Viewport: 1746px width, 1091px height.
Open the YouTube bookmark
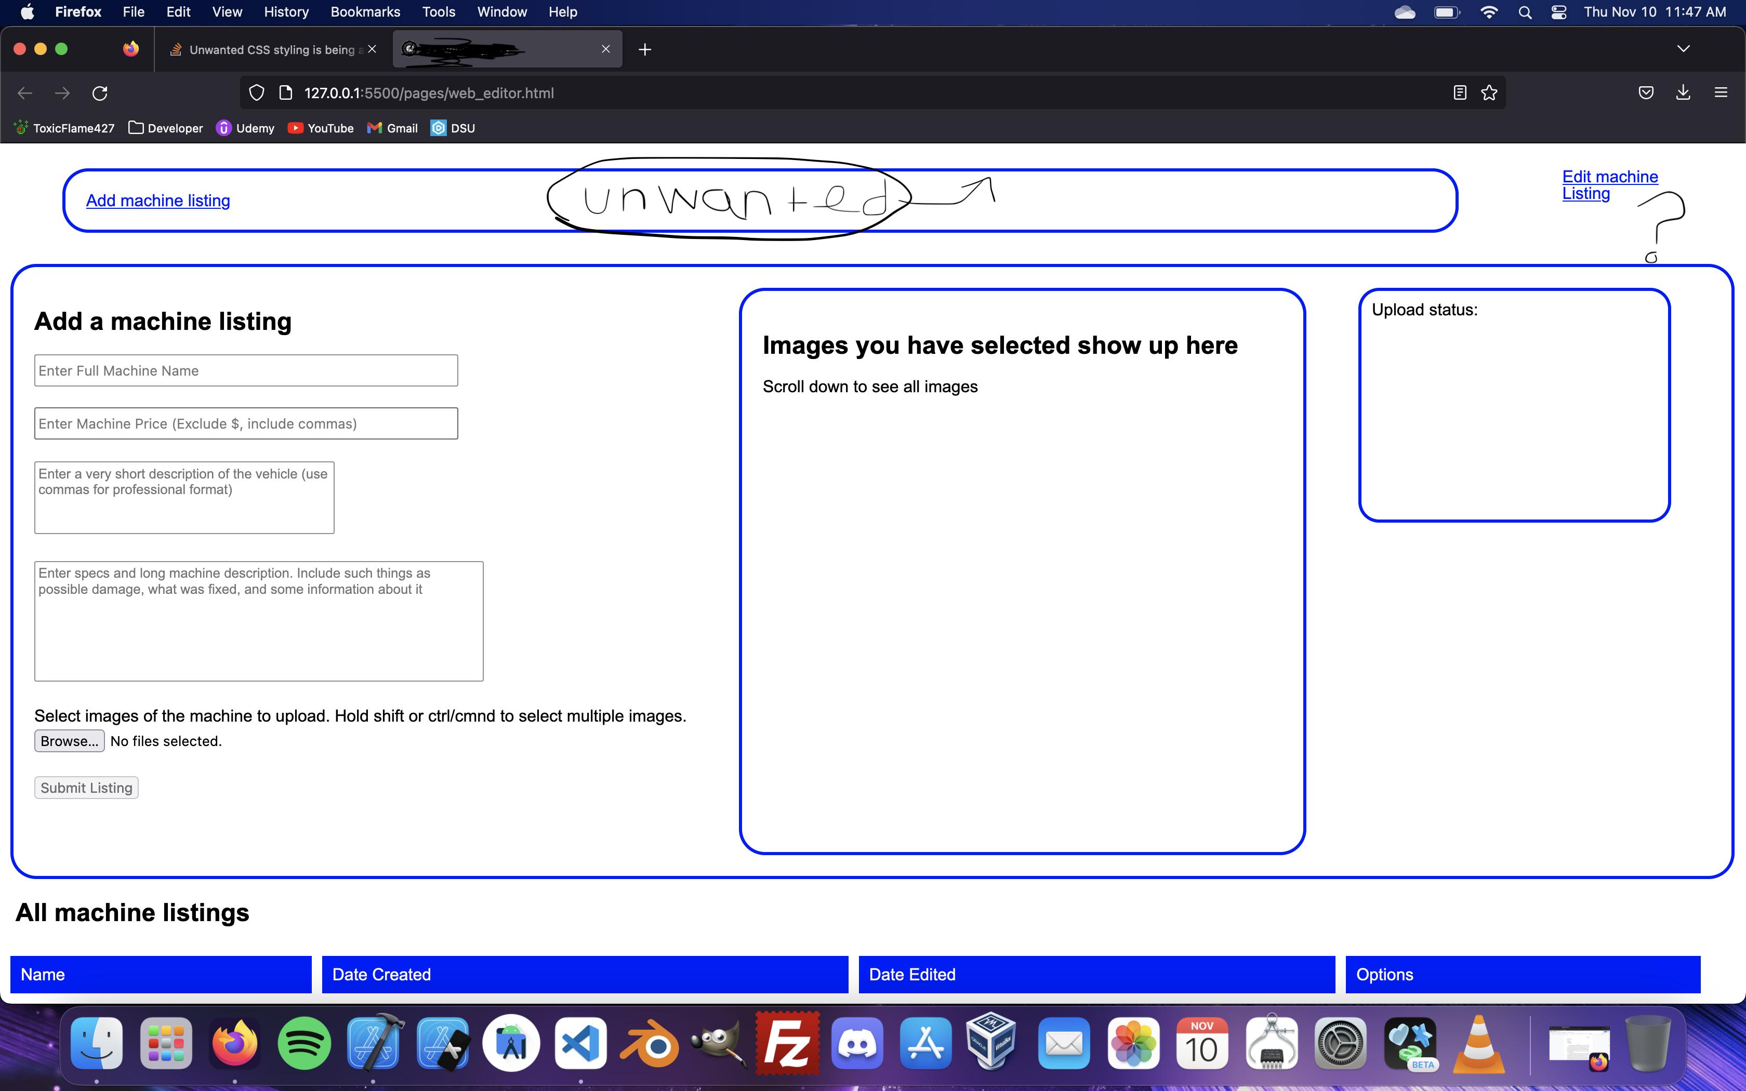coord(321,128)
